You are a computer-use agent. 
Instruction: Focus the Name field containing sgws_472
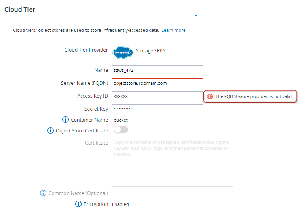click(x=157, y=70)
